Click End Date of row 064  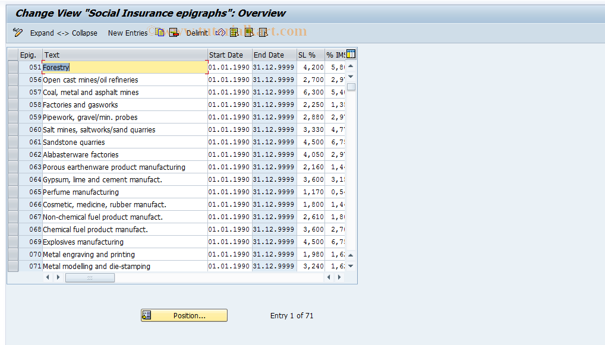click(275, 180)
